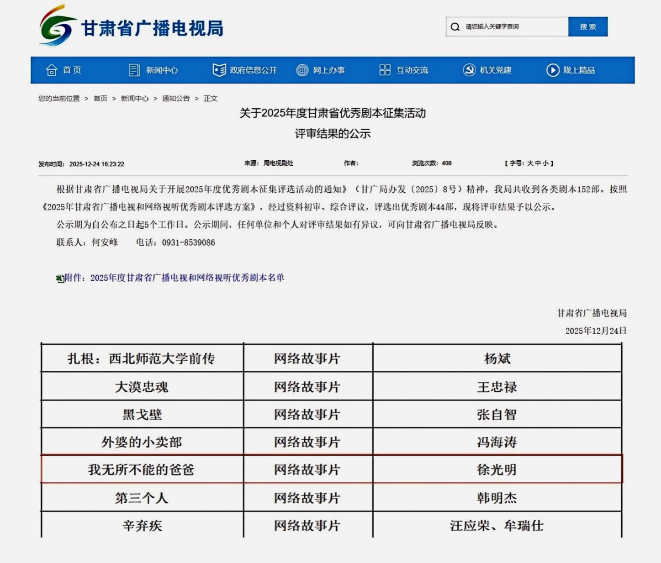Screen dimensions: 661x563
Task: Open the 2025年度优秀剧本名单 attachment link
Action: 187,278
